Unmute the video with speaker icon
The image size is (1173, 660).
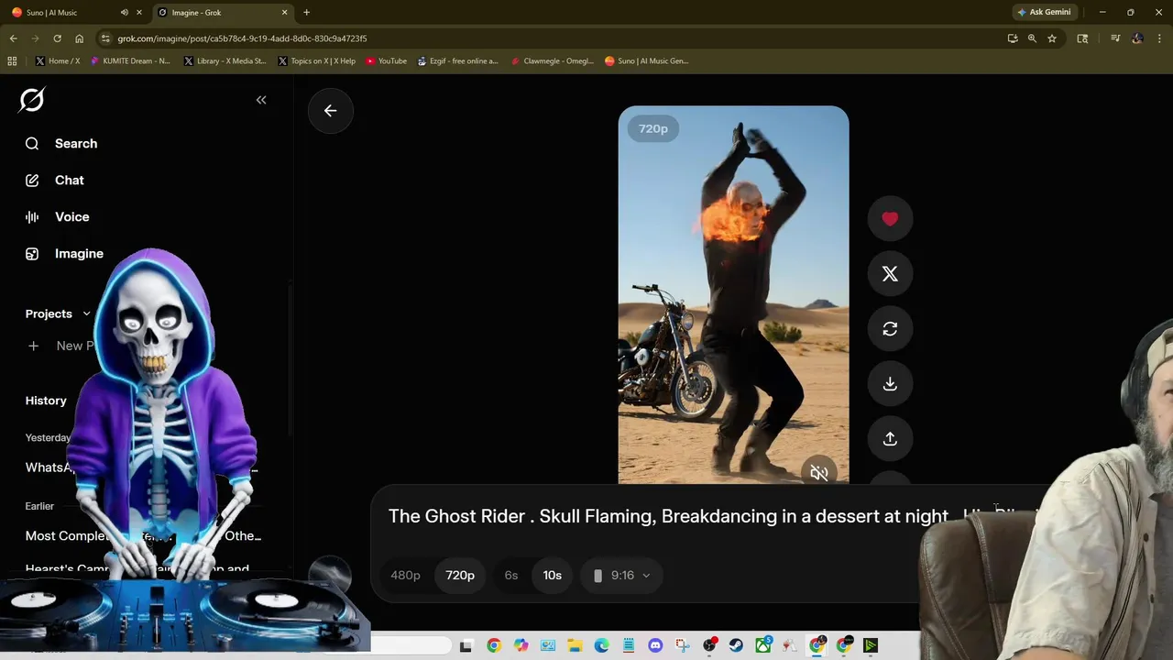pos(819,473)
